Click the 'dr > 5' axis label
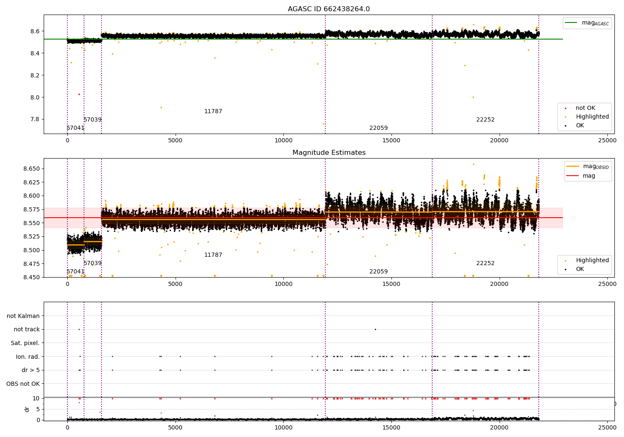The height and width of the screenshot is (437, 624). tap(31, 370)
